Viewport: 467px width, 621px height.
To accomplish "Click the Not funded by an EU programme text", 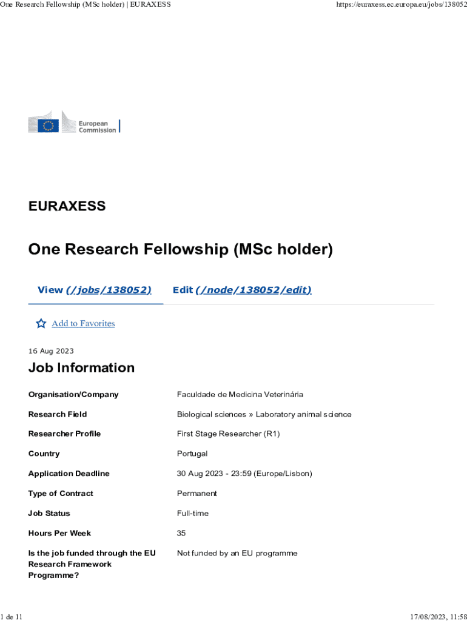I will (237, 553).
